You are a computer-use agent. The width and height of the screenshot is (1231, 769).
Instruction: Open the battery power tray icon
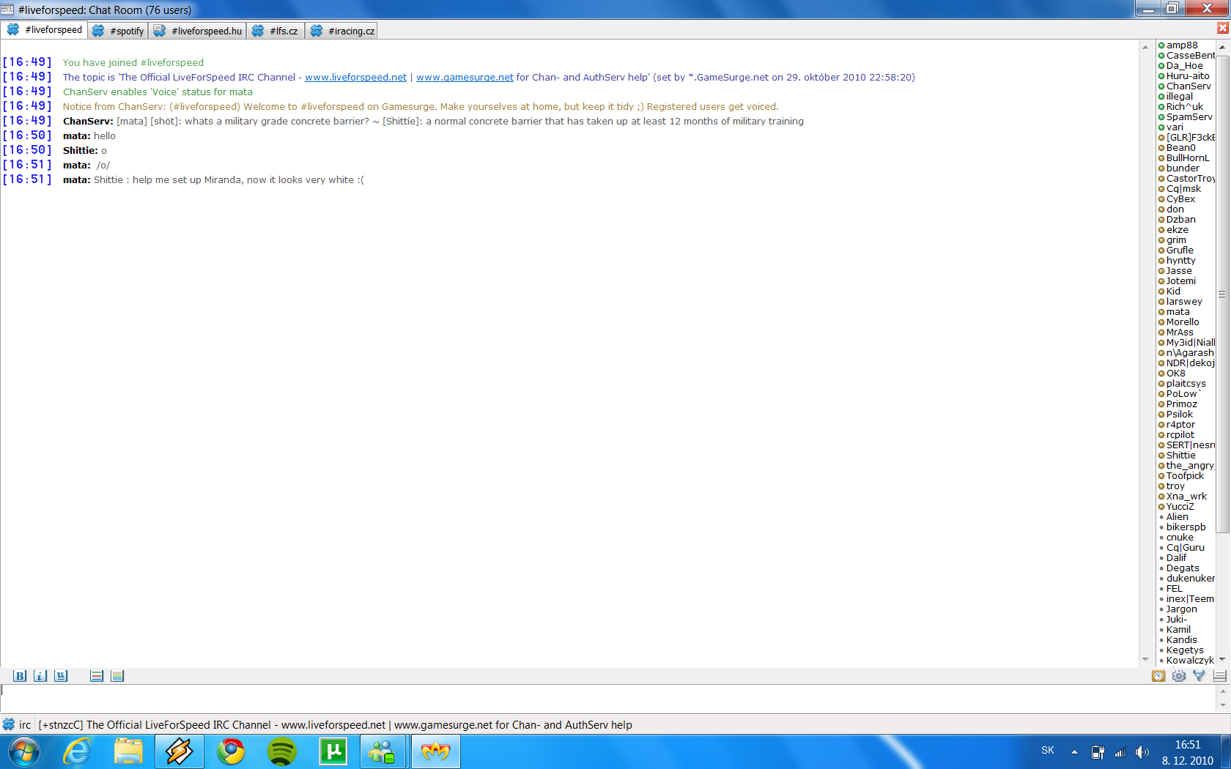pyautogui.click(x=1098, y=751)
